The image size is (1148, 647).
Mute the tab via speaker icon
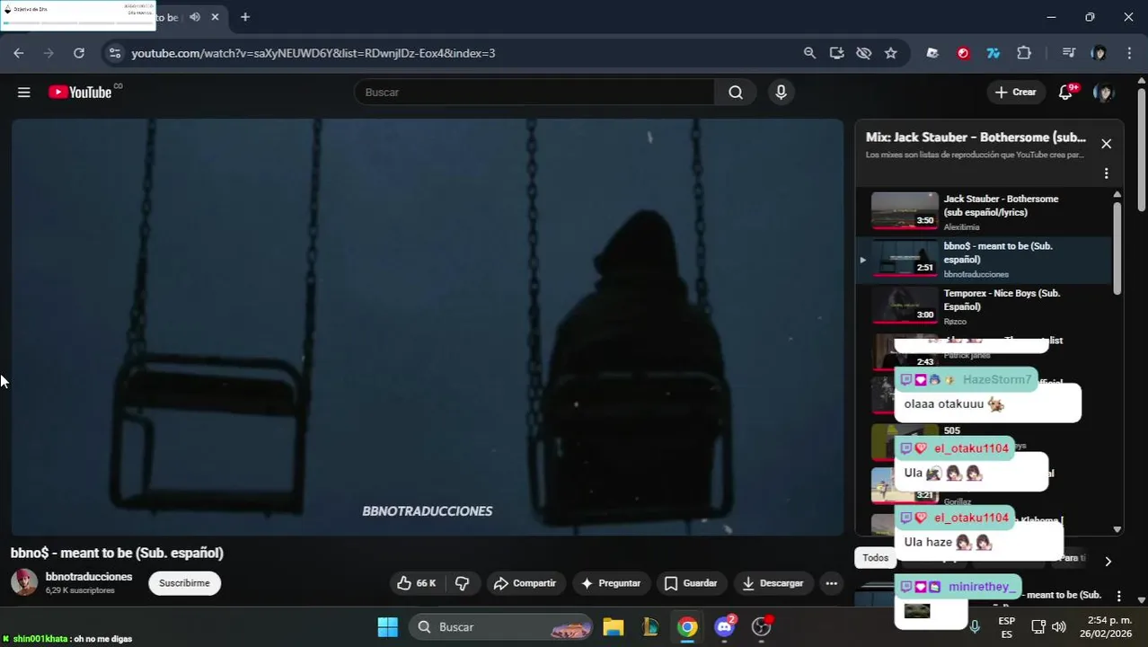point(195,17)
